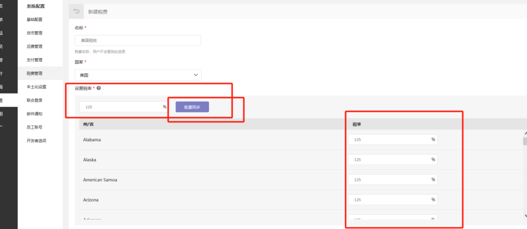
Task: Click the scrollbar down arrow of state list
Action: (x=525, y=216)
